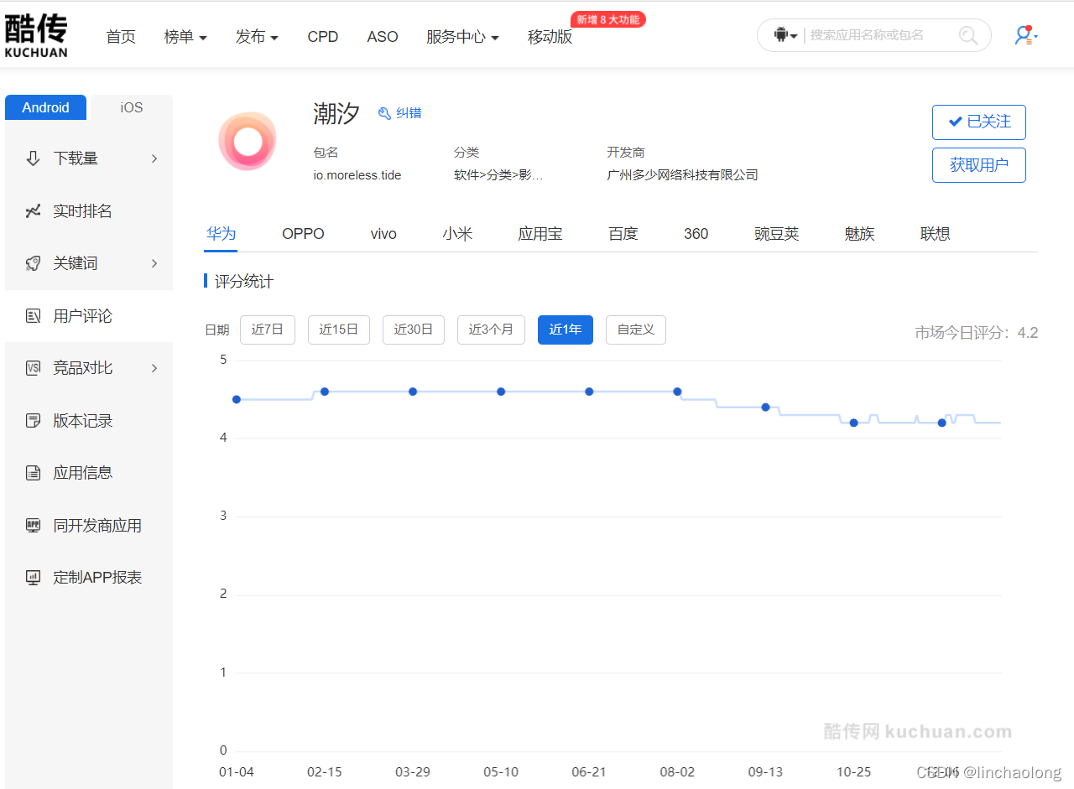The image size is (1074, 789).
Task: Open the CPD menu item
Action: click(323, 37)
